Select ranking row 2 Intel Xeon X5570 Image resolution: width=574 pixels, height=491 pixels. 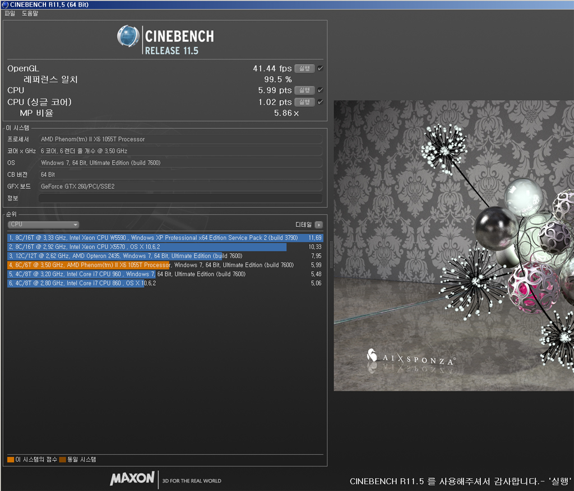point(165,247)
